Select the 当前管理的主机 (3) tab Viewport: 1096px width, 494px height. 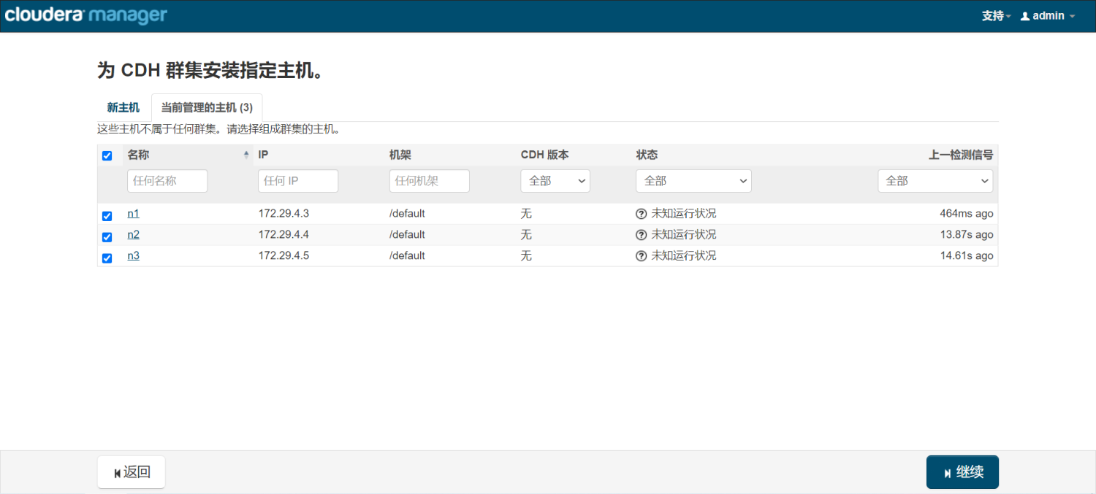click(207, 107)
